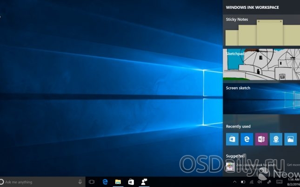Open the Store taskbar icon
Screen dimensions: 300x187
131,182
